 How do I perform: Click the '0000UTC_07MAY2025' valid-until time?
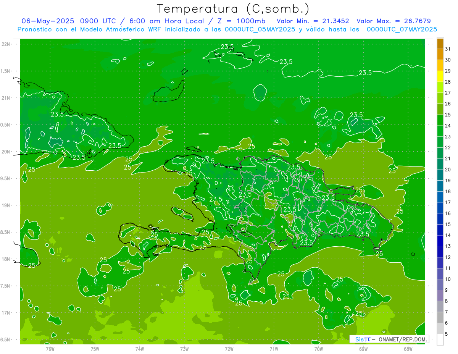coord(402,29)
